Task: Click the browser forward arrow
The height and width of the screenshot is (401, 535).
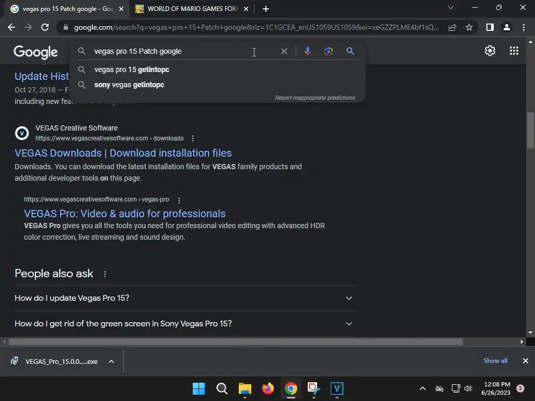Action: click(x=28, y=27)
